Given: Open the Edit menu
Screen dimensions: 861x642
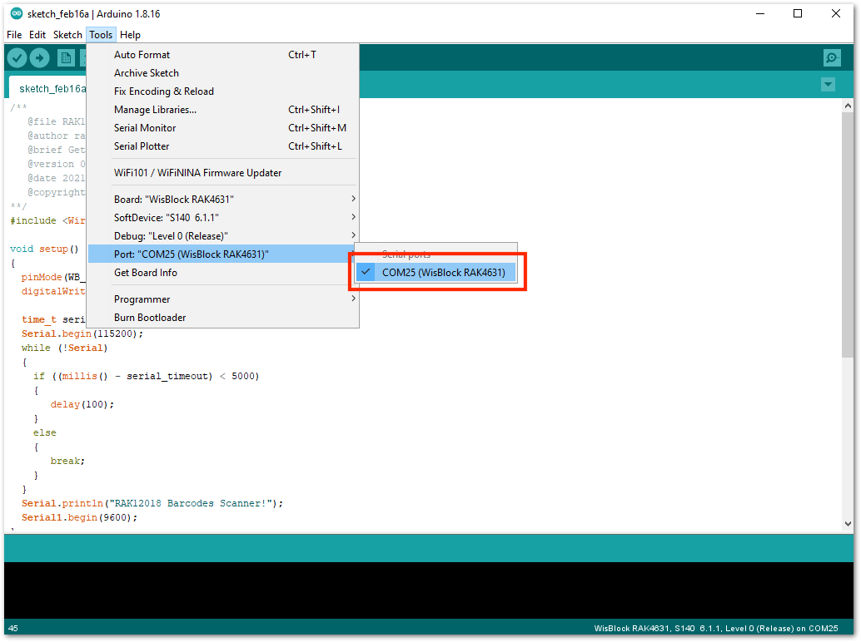Looking at the screenshot, I should [37, 35].
